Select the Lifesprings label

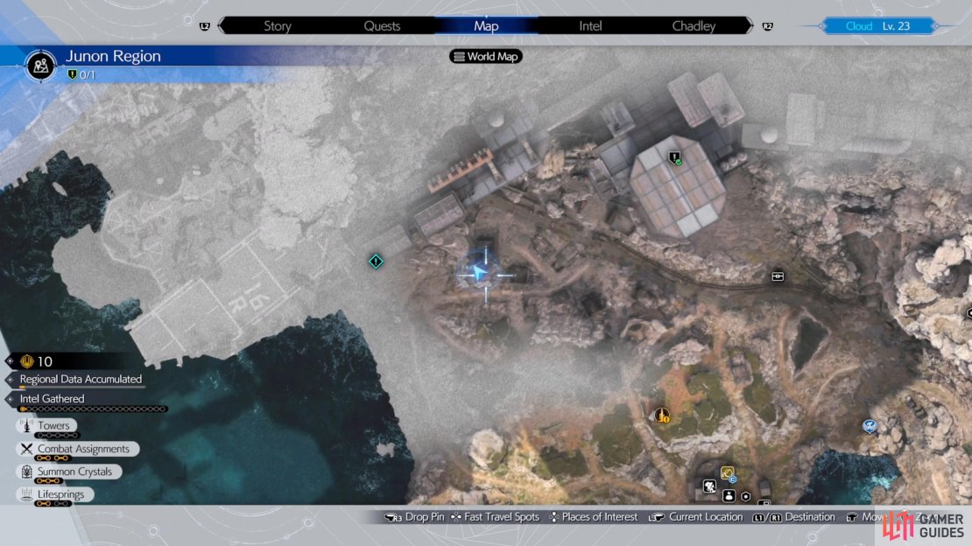click(60, 494)
